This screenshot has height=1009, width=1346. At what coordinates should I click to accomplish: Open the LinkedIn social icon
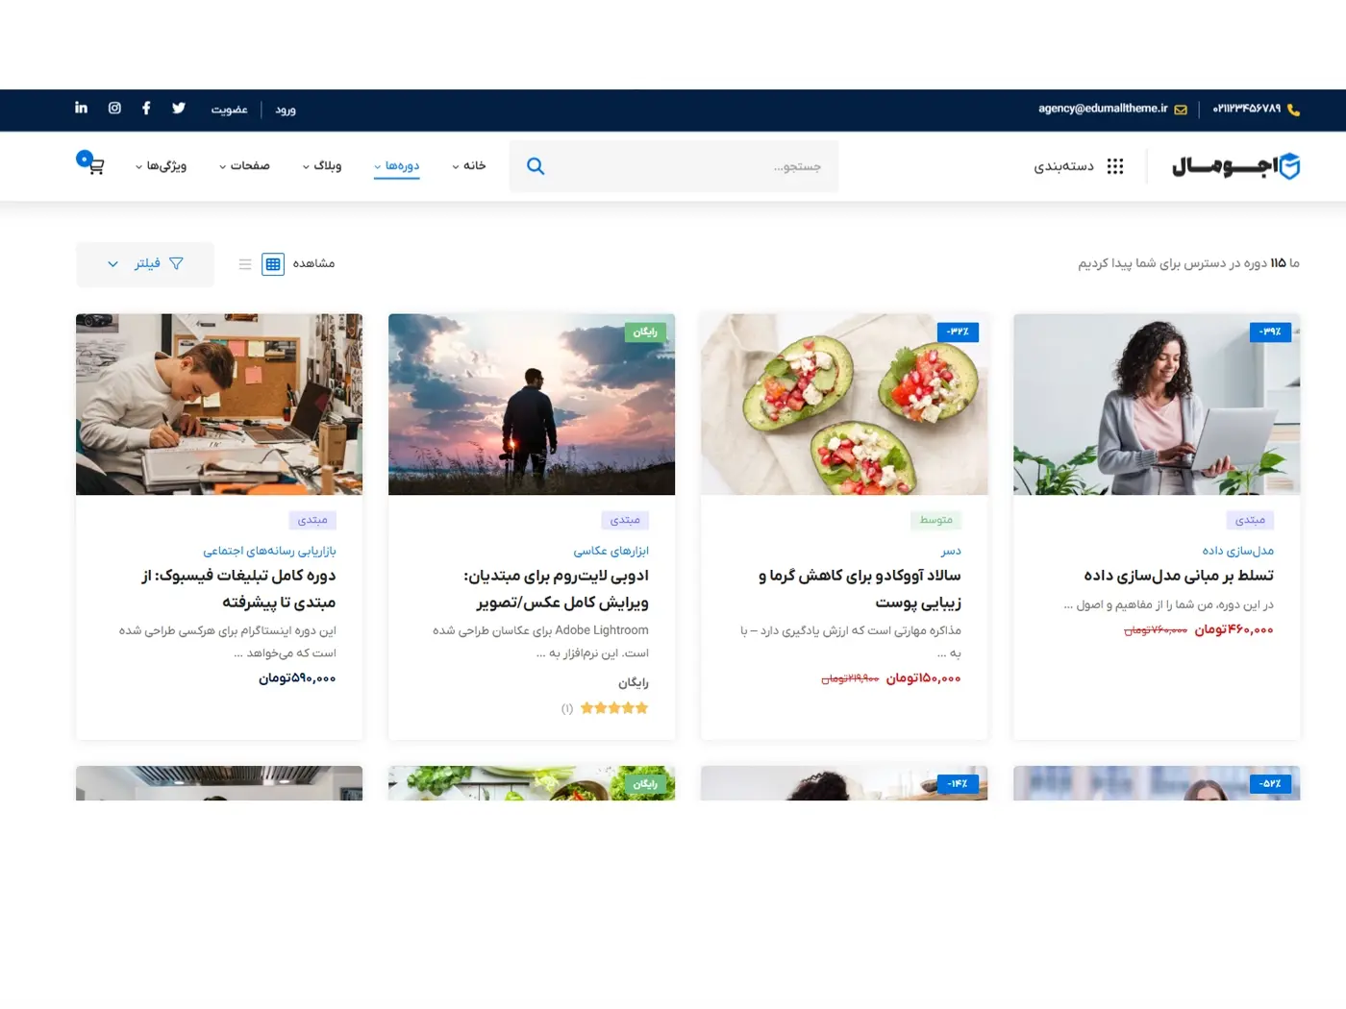pos(81,108)
